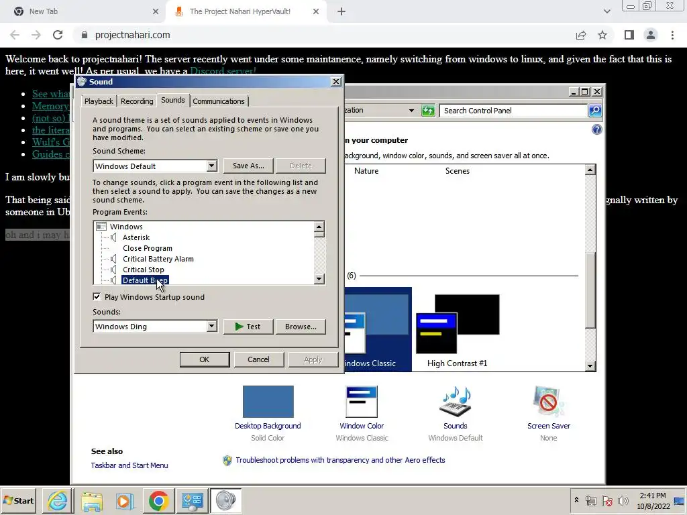Select the Asterisk program event
The width and height of the screenshot is (687, 515).
(x=136, y=237)
